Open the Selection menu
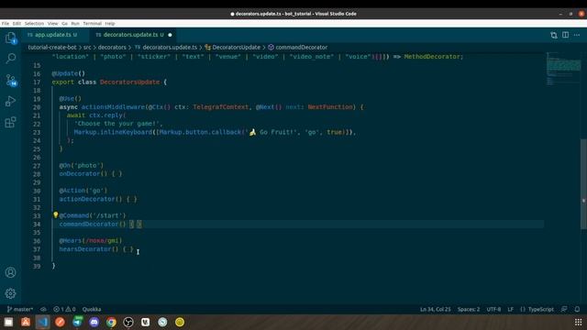Image resolution: width=587 pixels, height=330 pixels. (34, 23)
